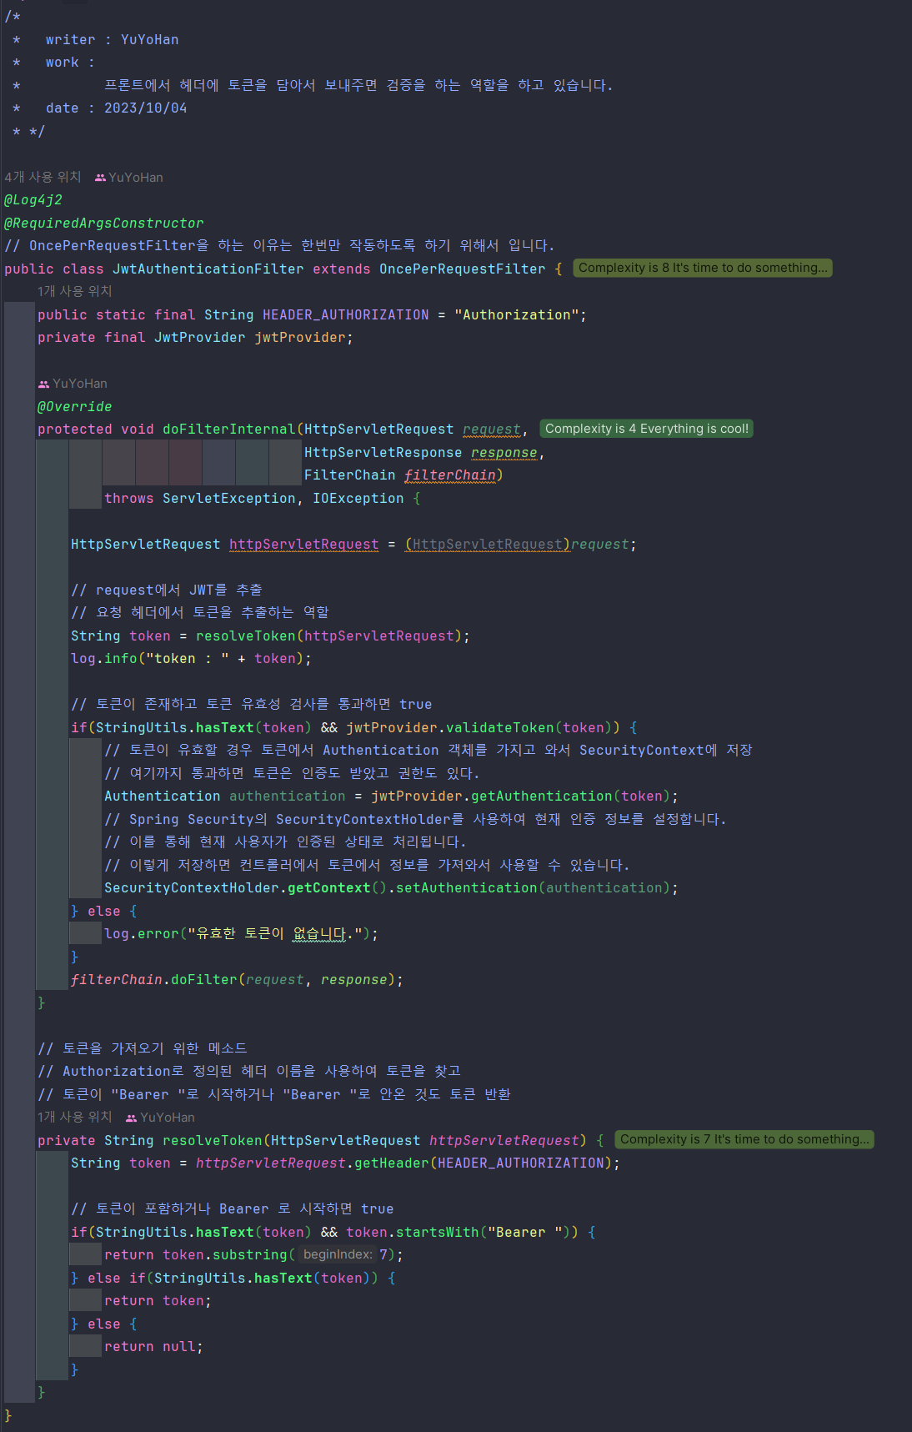Viewport: 912px width, 1432px height.
Task: Click the getContext method call
Action: point(329,888)
